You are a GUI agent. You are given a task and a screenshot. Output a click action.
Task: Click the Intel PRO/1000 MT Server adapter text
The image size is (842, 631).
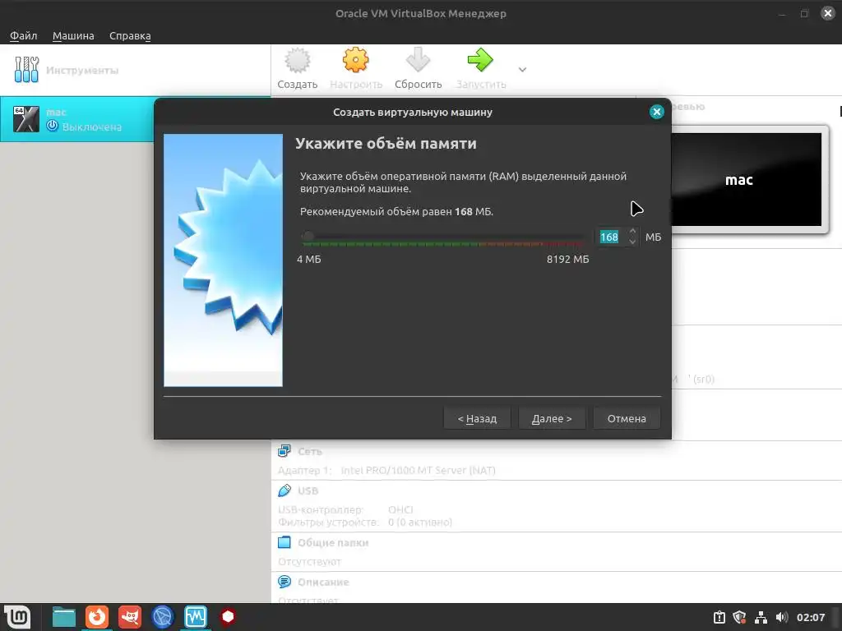[x=419, y=471]
